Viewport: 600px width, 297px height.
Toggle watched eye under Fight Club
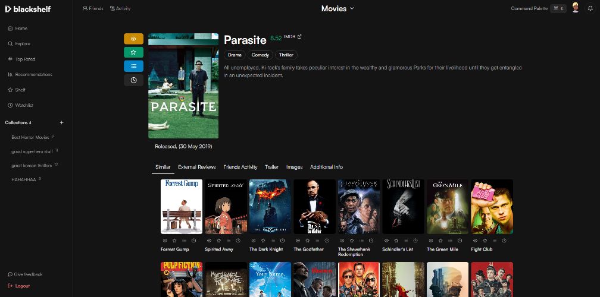tap(476, 241)
